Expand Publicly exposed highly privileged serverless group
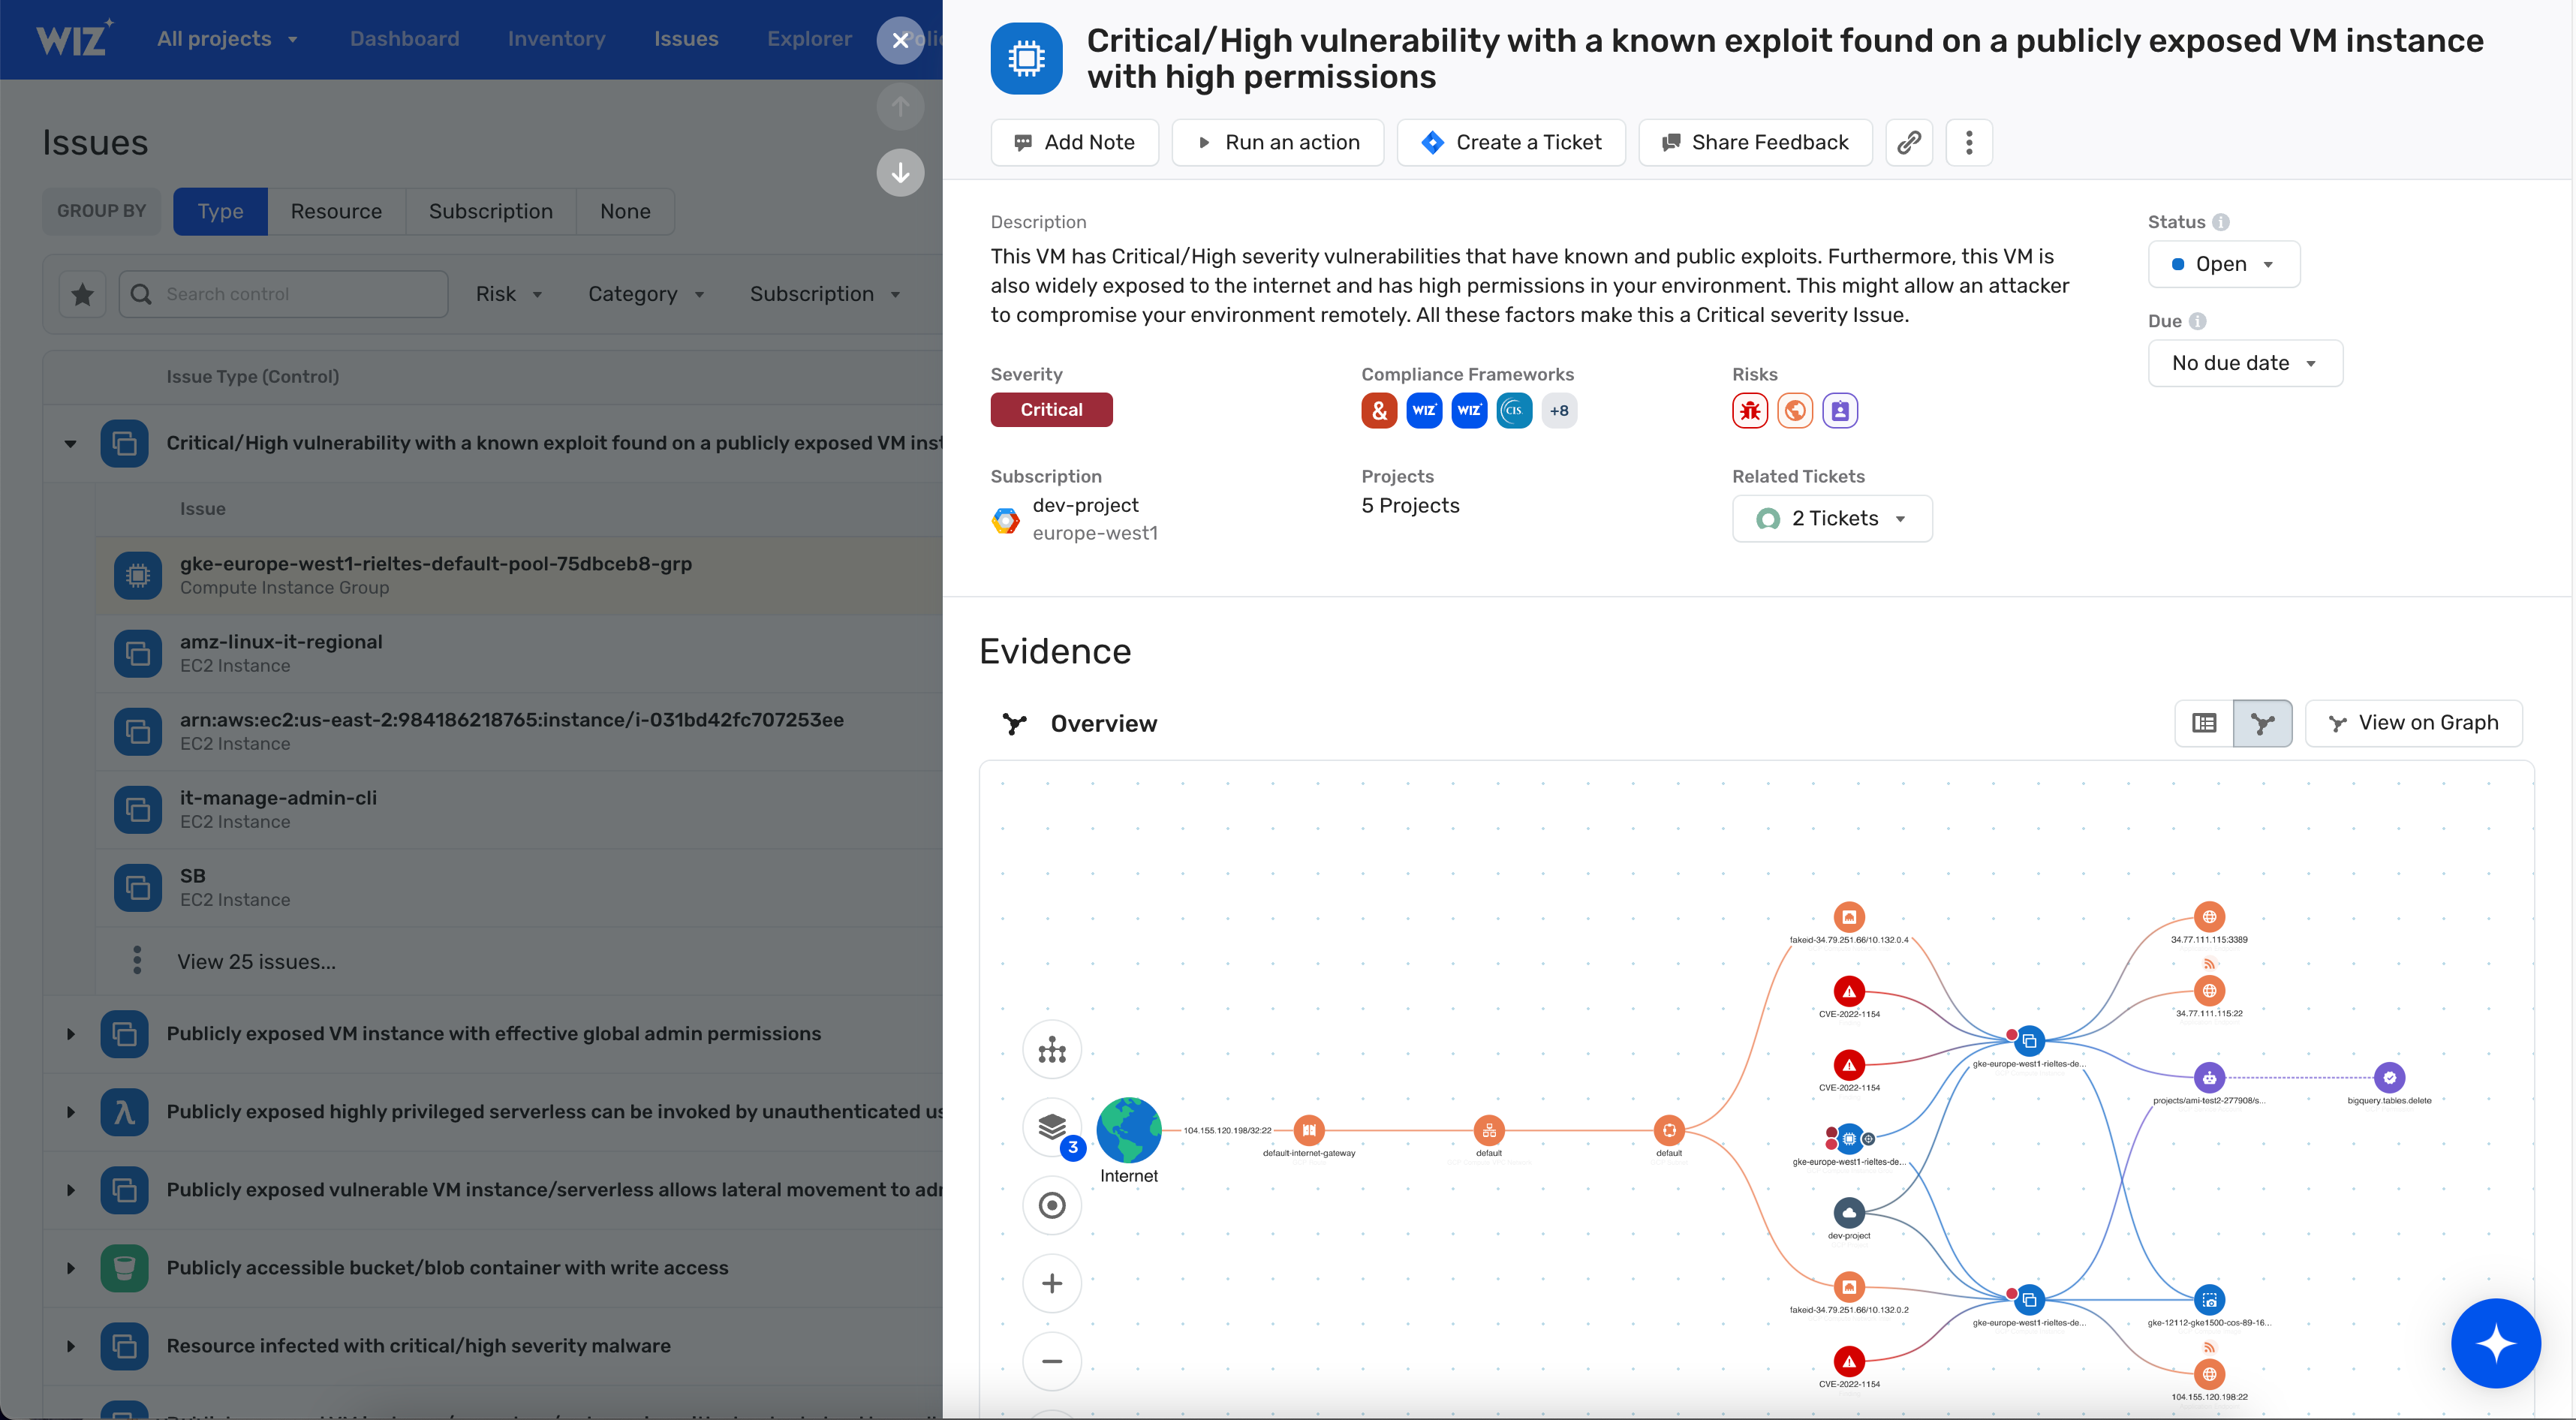2576x1420 pixels. coord(70,1112)
